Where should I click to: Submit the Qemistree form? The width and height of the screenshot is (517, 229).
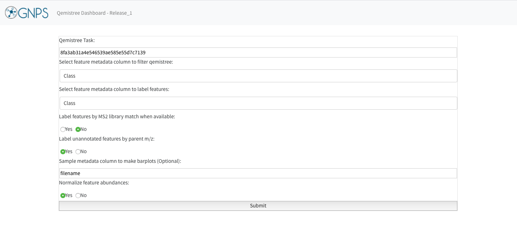[258, 206]
